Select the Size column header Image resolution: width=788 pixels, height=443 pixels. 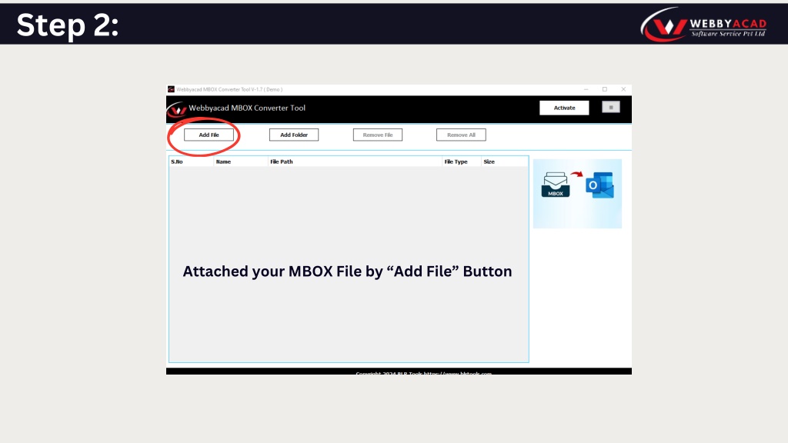coord(504,162)
